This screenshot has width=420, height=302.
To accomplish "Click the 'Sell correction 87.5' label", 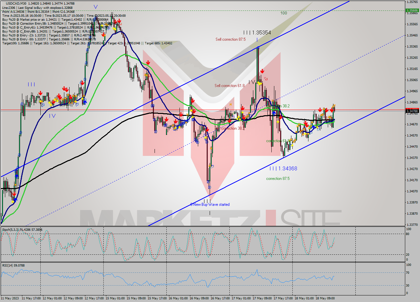I will [x=231, y=39].
